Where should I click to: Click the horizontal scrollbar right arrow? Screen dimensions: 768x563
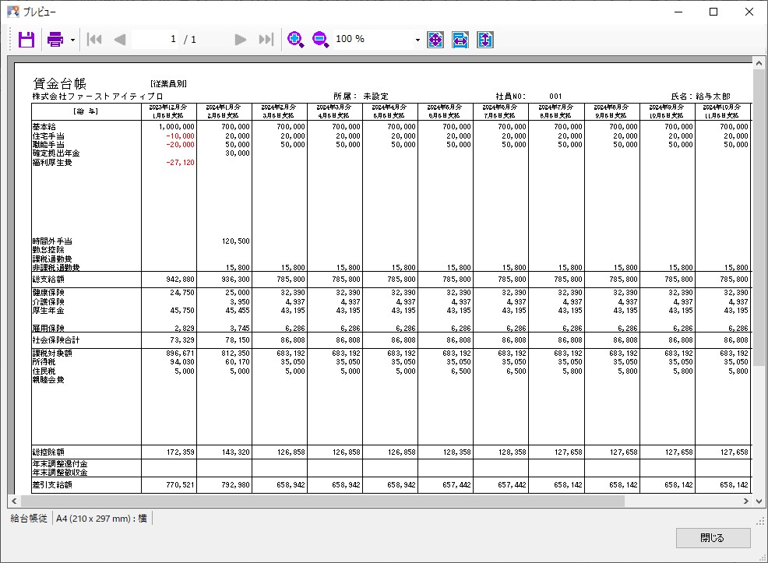(x=746, y=501)
